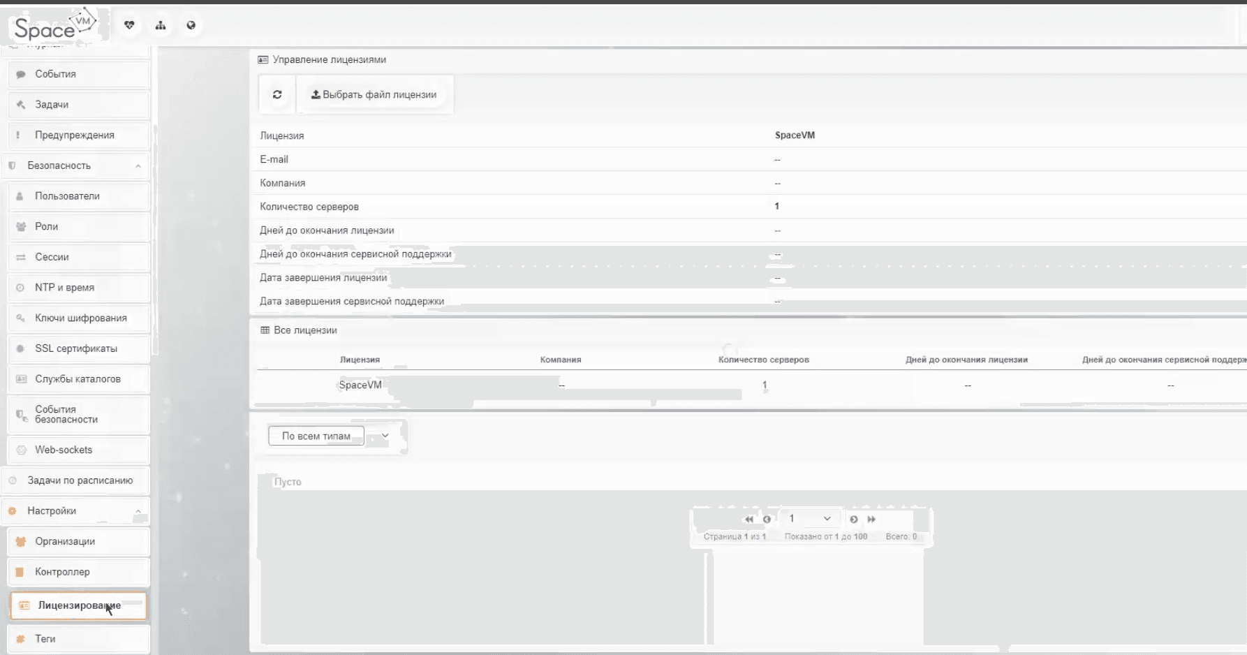Image resolution: width=1247 pixels, height=655 pixels.
Task: Click the refresh licenses icon
Action: coord(277,94)
